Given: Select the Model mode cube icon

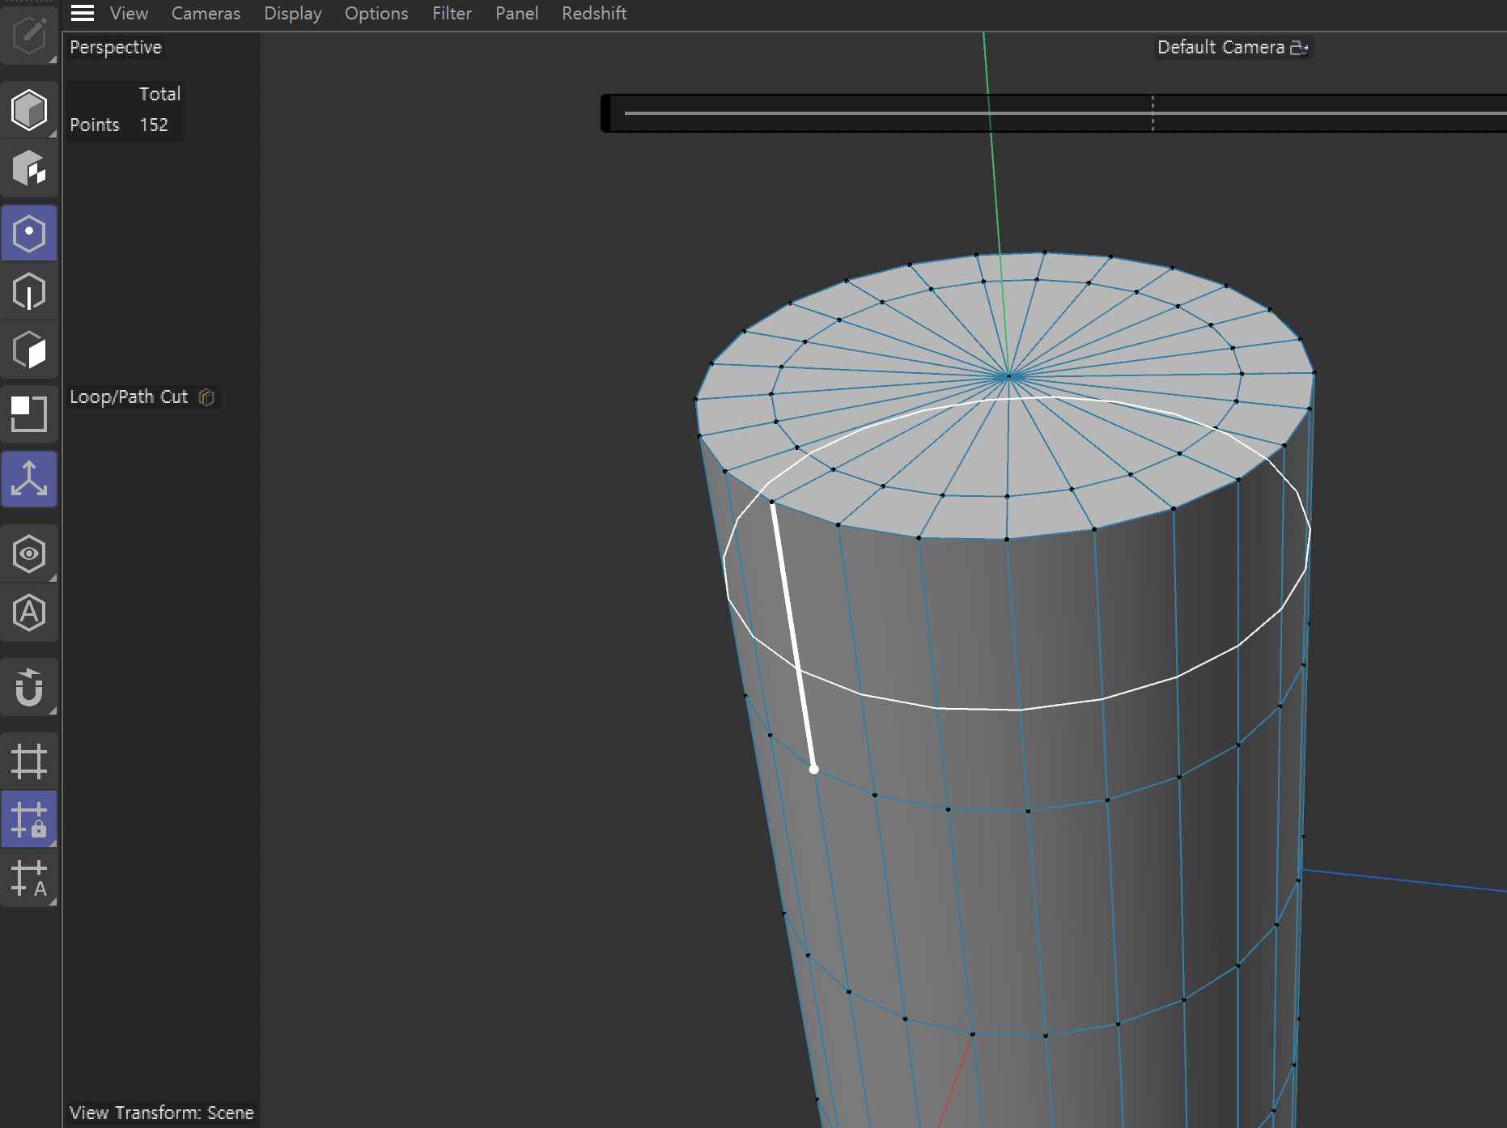Looking at the screenshot, I should coord(29,110).
